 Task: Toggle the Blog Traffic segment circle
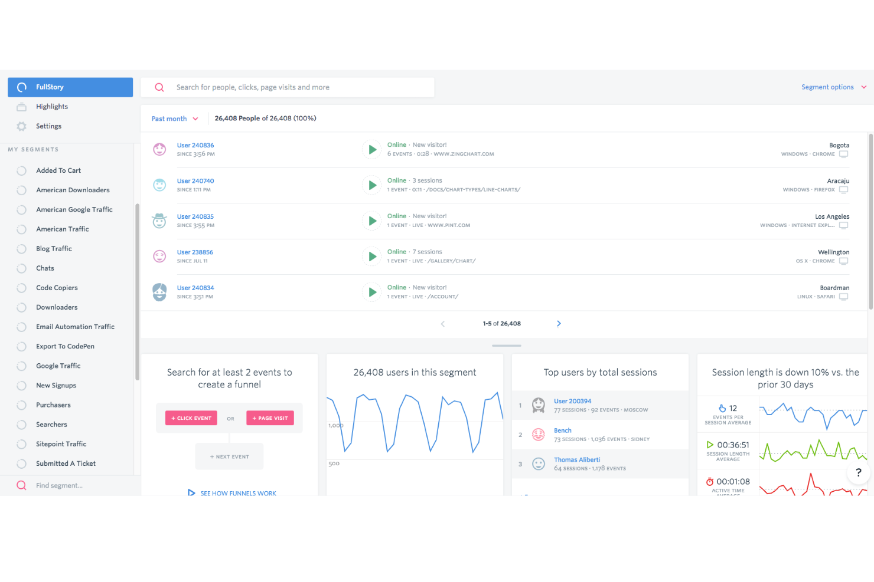(21, 248)
